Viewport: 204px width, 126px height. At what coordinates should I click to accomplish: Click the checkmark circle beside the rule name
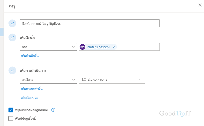[12, 23]
